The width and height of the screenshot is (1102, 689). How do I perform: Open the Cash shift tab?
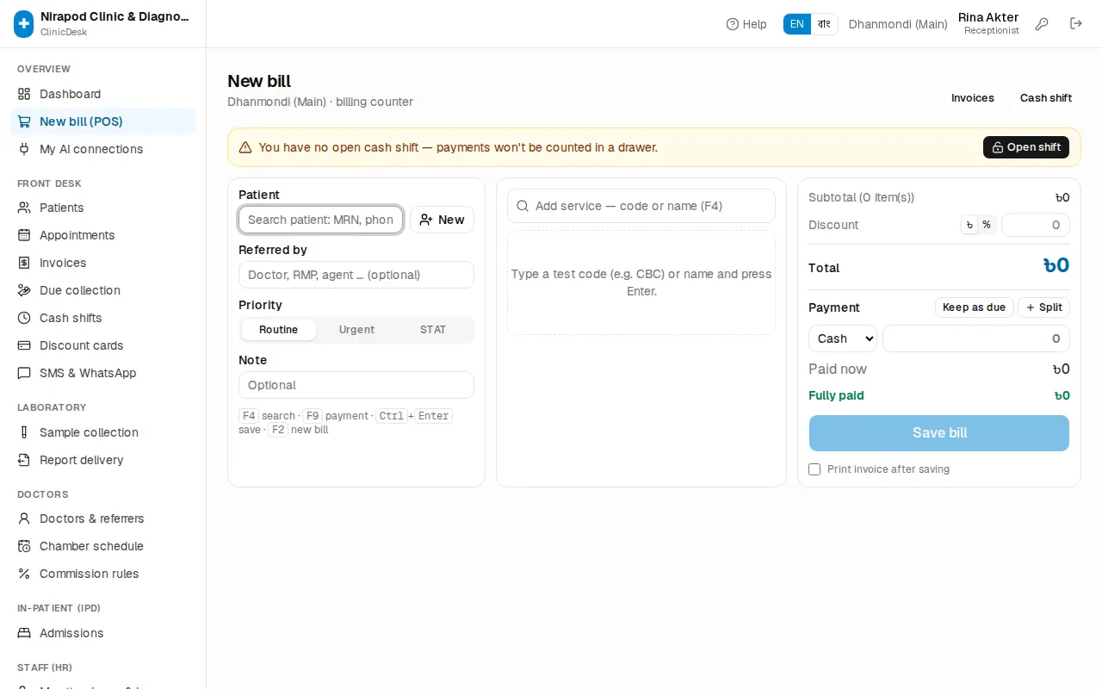(1046, 98)
